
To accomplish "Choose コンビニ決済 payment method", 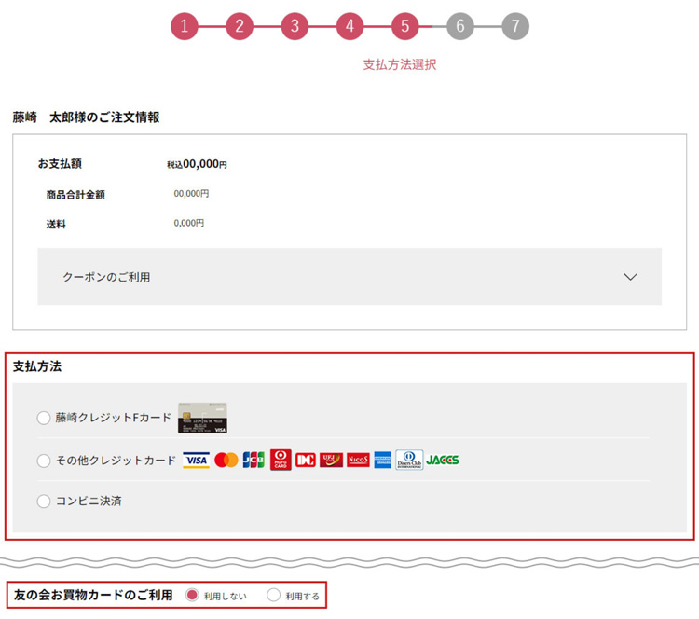I will 44,502.
